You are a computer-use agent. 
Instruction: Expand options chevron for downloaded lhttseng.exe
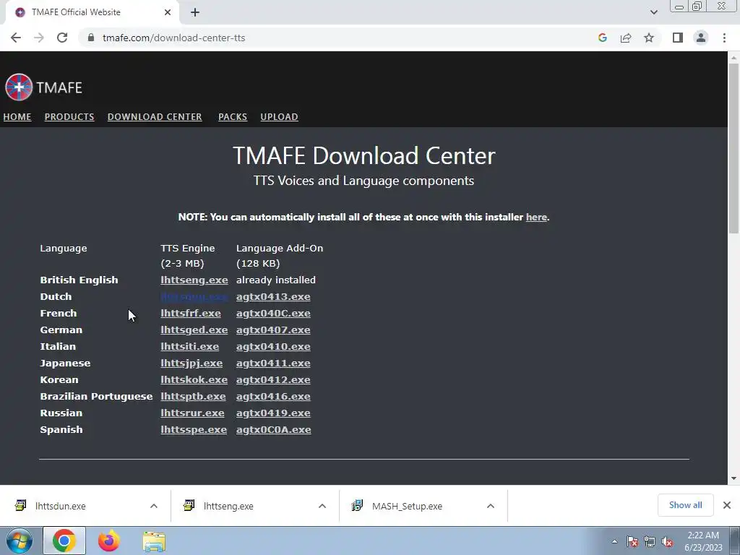point(322,506)
